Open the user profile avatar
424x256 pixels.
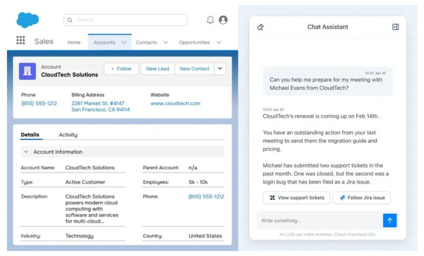click(223, 20)
